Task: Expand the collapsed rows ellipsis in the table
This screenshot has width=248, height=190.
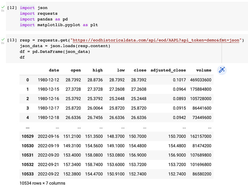Action: pyautogui.click(x=28, y=127)
